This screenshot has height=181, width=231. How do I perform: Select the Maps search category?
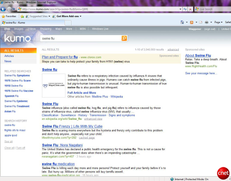59,29
